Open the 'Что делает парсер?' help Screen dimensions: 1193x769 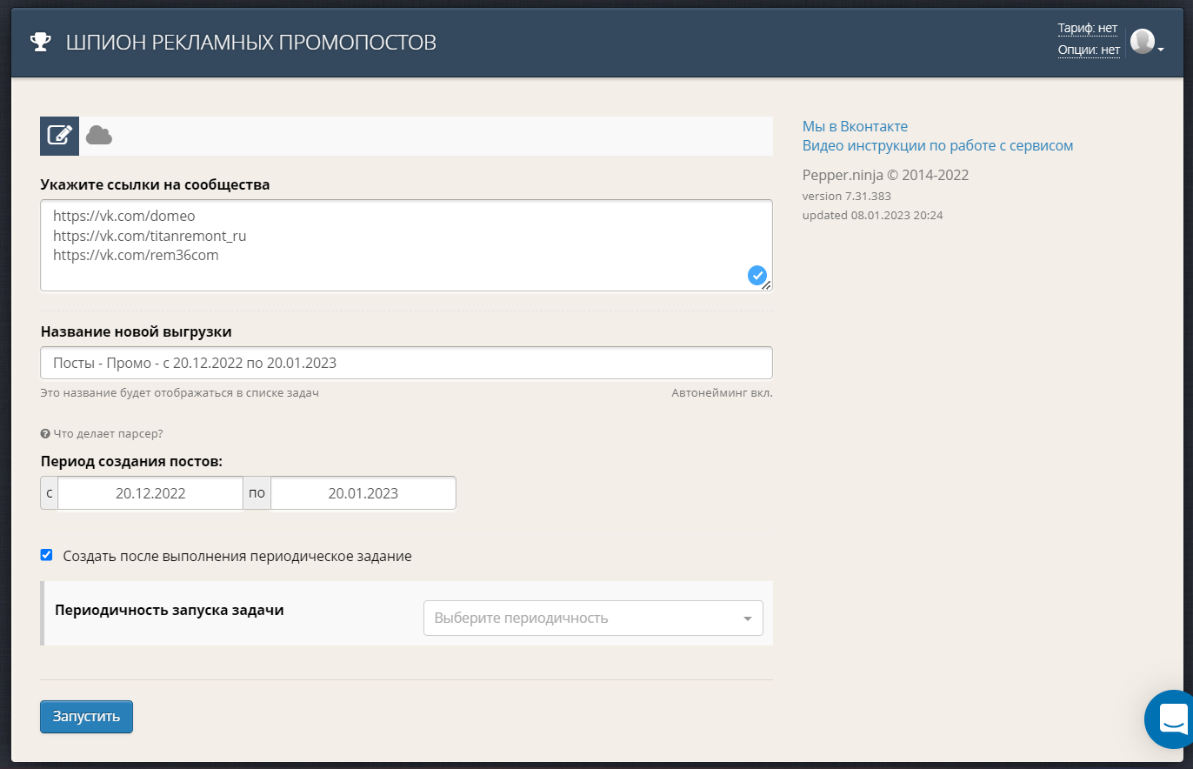102,433
